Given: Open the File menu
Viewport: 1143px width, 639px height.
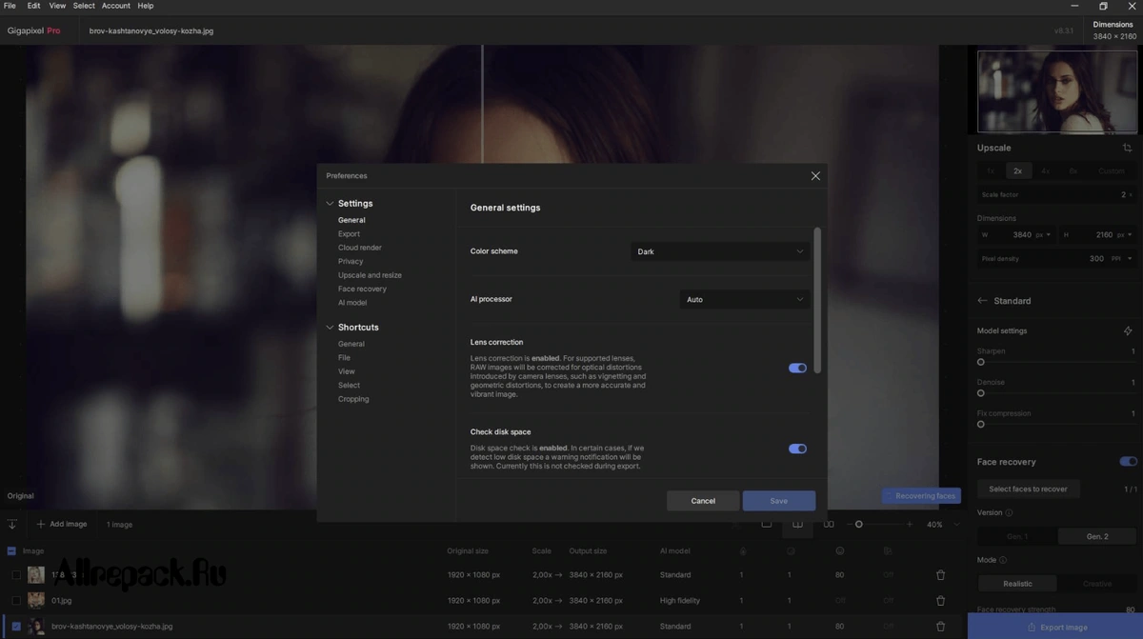Looking at the screenshot, I should point(10,6).
